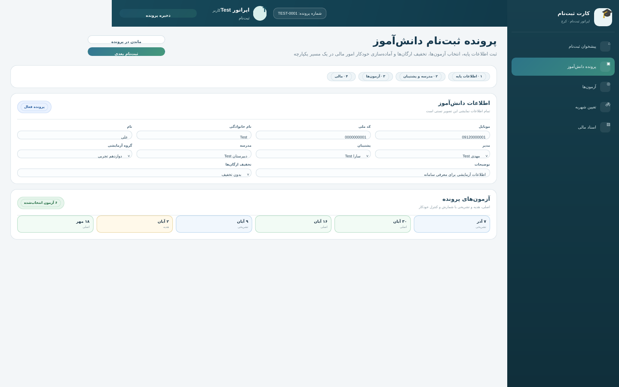The height and width of the screenshot is (387, 619).
Task: Click into the توضیحات field
Action: click(x=373, y=173)
